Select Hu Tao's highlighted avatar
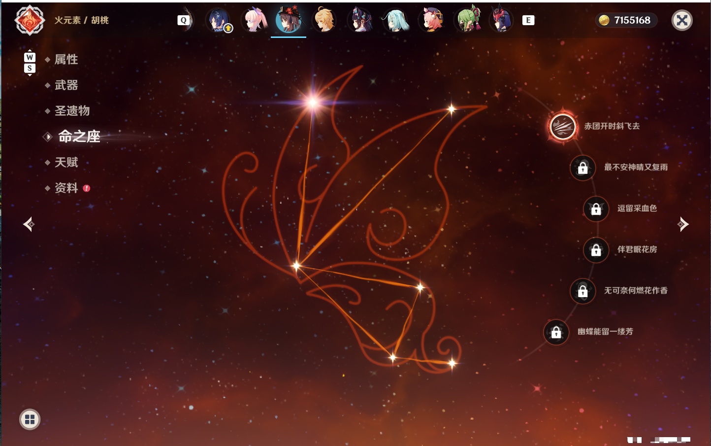The image size is (711, 446). [289, 19]
